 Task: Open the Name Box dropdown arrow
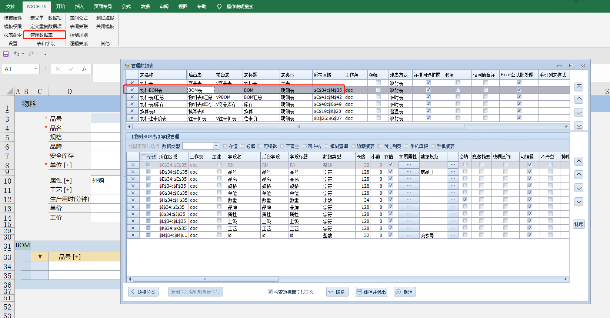tap(36, 69)
